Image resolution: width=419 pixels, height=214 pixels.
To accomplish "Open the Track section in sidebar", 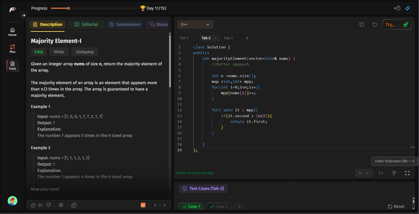I will point(13,66).
